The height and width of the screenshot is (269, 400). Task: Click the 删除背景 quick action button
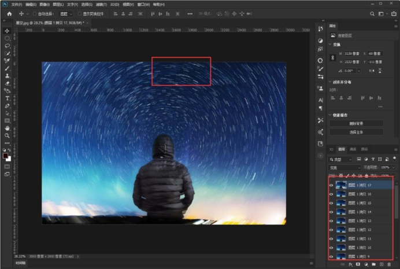[357, 124]
